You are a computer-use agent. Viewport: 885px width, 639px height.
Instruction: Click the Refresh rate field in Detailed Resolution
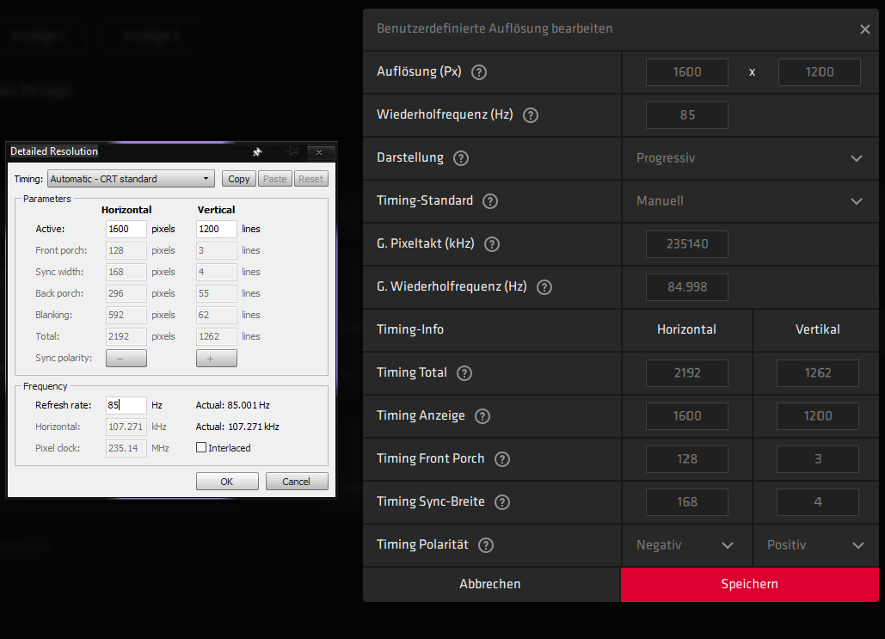[126, 405]
